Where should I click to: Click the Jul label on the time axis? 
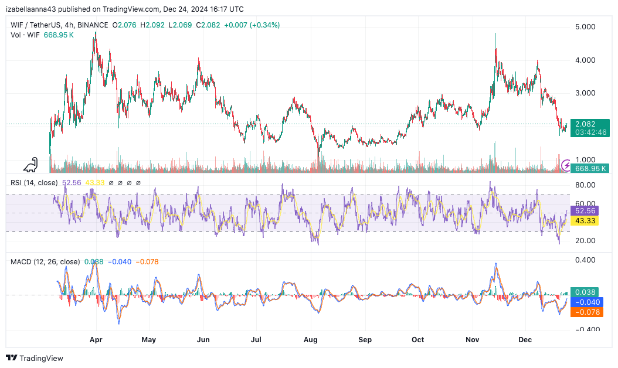click(256, 340)
